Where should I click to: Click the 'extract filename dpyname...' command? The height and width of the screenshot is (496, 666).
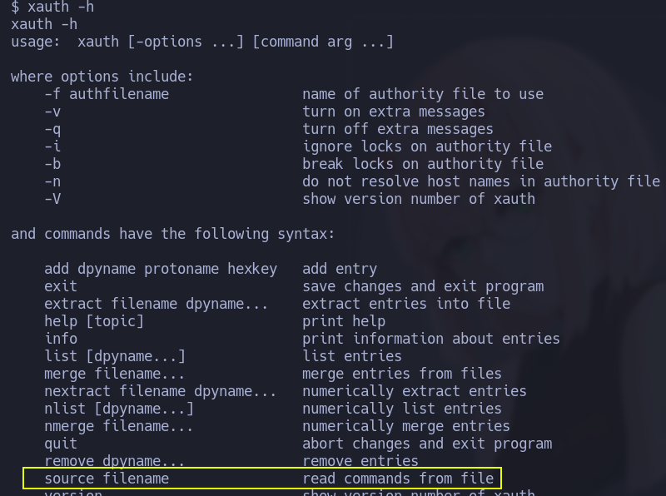point(157,304)
